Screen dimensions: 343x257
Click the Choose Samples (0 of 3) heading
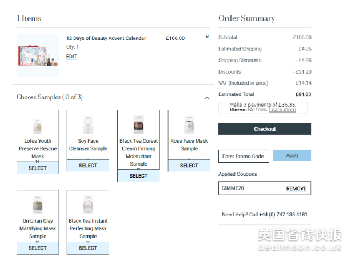tap(50, 97)
